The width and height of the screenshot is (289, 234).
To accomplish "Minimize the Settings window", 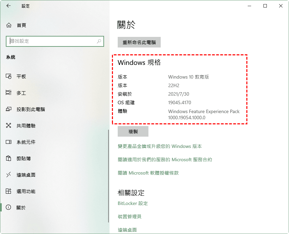I will point(249,6).
